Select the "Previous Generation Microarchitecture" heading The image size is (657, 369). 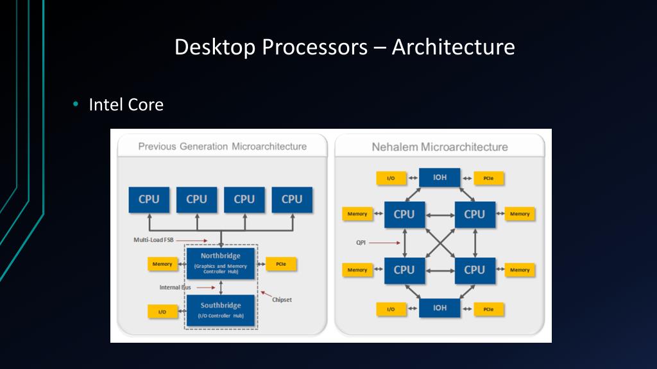coord(223,147)
